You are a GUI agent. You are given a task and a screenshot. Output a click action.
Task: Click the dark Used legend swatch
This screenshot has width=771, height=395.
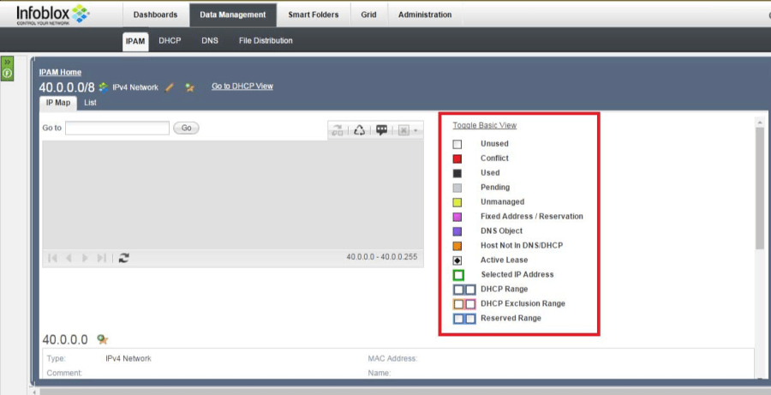[457, 173]
